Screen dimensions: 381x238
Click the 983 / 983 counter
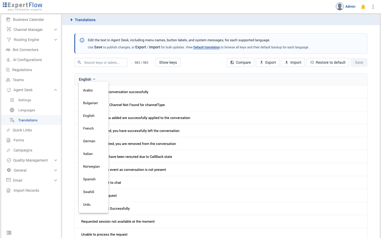pyautogui.click(x=141, y=63)
